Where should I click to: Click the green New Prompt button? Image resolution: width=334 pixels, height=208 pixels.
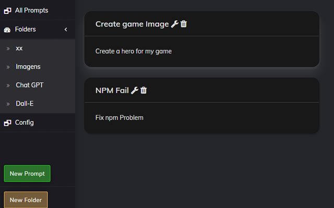coord(27,173)
